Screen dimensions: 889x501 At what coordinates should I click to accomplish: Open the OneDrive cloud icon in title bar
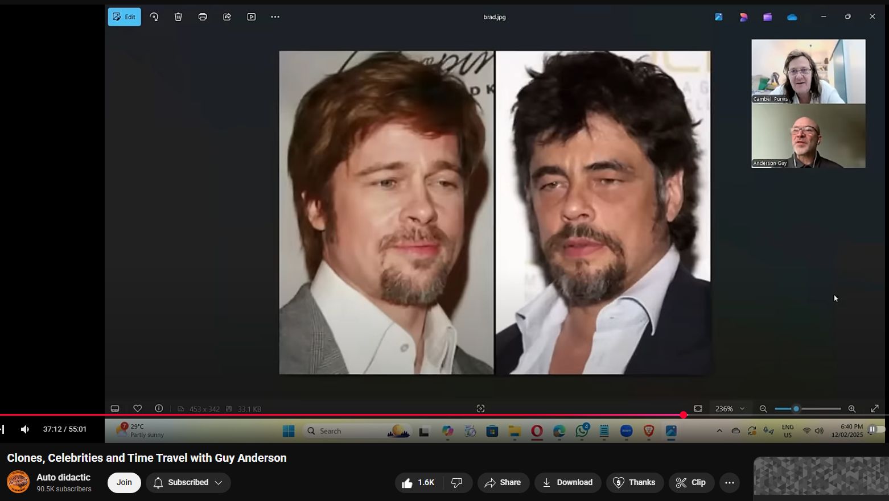tap(792, 17)
